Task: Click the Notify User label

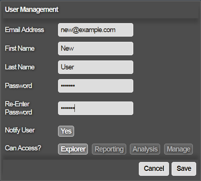Action: [x=20, y=130]
